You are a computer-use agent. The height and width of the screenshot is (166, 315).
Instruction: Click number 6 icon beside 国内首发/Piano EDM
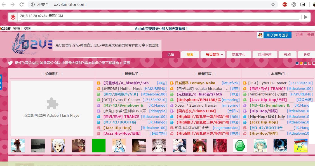pyautogui.click(x=171, y=111)
